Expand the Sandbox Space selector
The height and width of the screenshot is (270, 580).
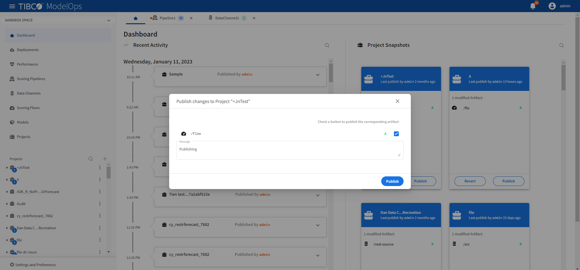coord(58,20)
